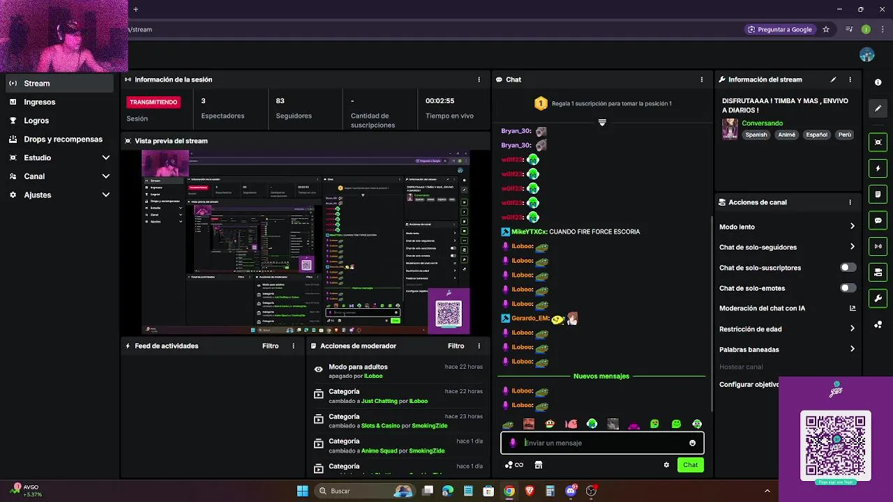Go to Drops y recompensas in sidebar
Image resolution: width=893 pixels, height=502 pixels.
tap(59, 139)
